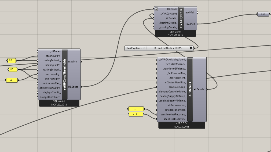Select the yellow panel containing 28
The height and width of the screenshot is (152, 271).
(x=12, y=61)
